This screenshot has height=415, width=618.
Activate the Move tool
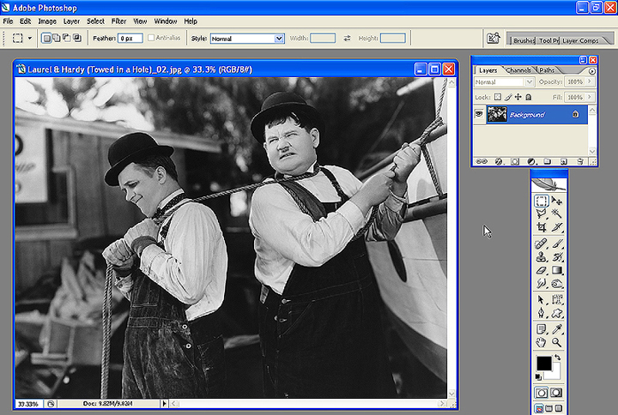557,200
